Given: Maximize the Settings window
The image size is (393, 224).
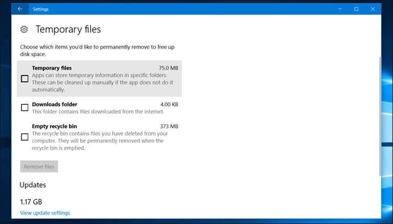Looking at the screenshot, I should click(356, 9).
